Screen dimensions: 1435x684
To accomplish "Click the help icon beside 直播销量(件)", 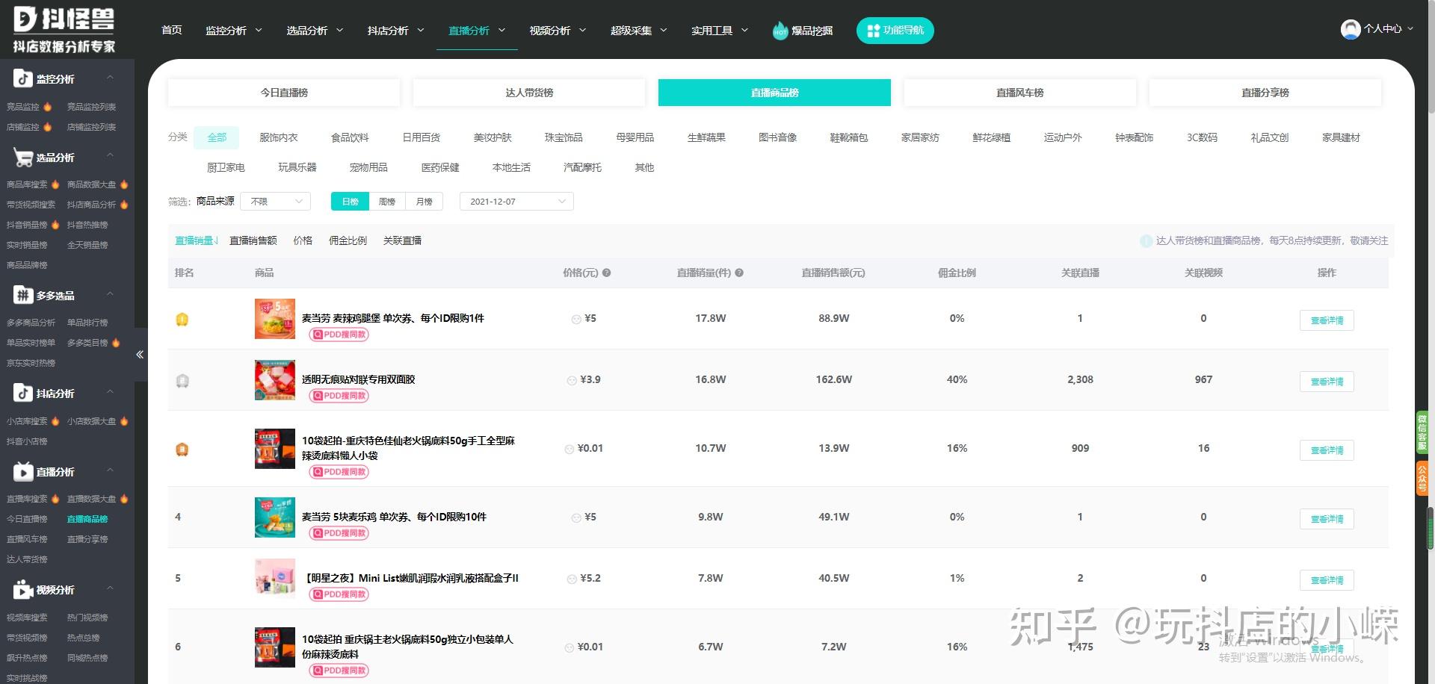I will click(x=738, y=273).
